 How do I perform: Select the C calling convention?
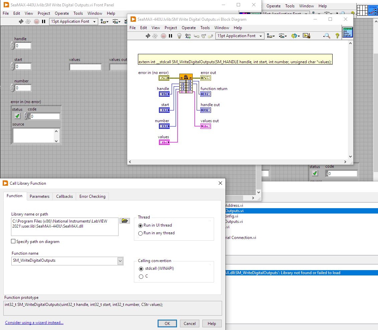pyautogui.click(x=141, y=276)
